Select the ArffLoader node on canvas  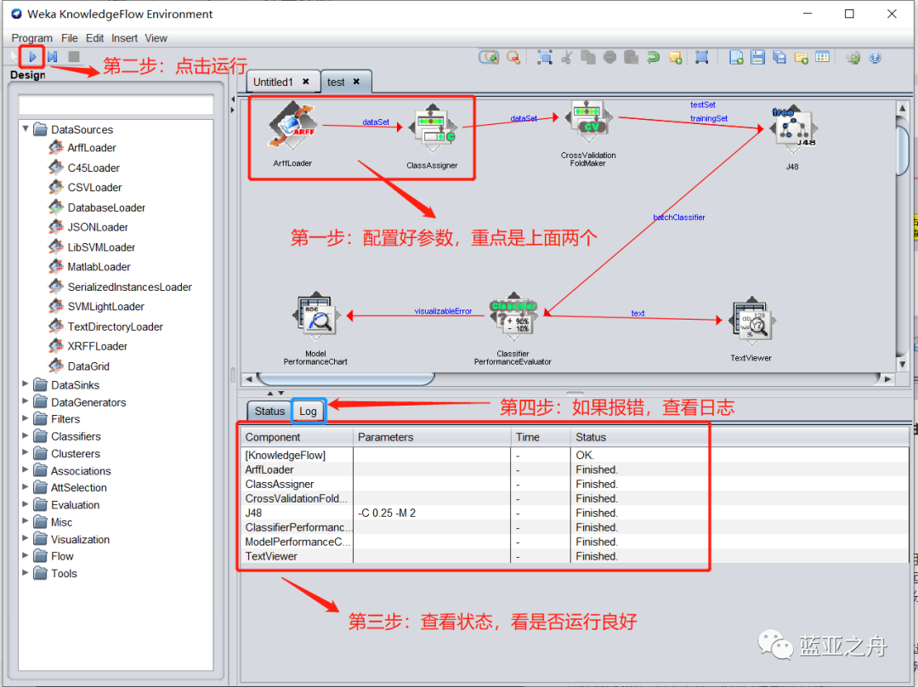292,126
